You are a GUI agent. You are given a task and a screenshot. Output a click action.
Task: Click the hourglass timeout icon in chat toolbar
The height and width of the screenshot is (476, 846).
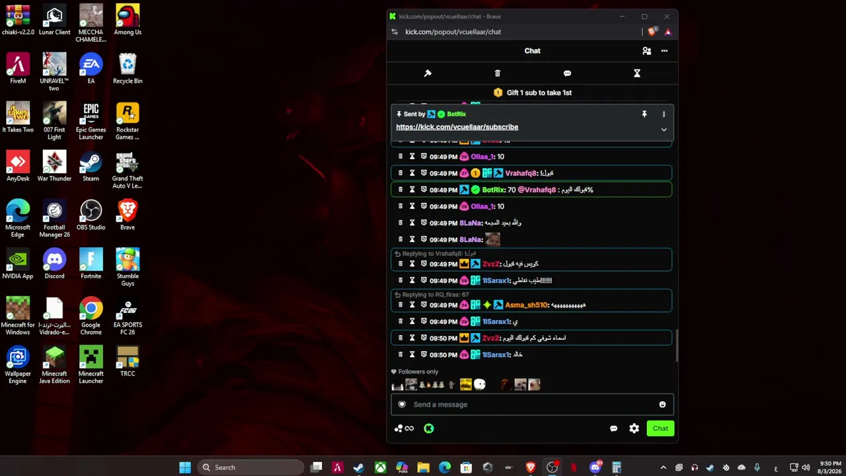click(x=637, y=73)
